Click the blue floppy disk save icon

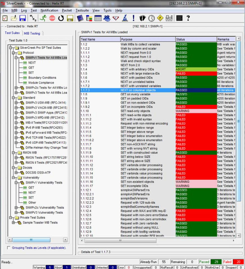pos(23,18)
